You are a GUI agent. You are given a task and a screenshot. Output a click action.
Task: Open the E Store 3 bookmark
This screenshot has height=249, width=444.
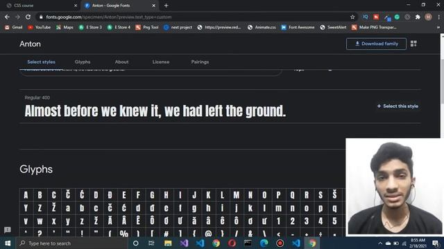[x=90, y=28]
